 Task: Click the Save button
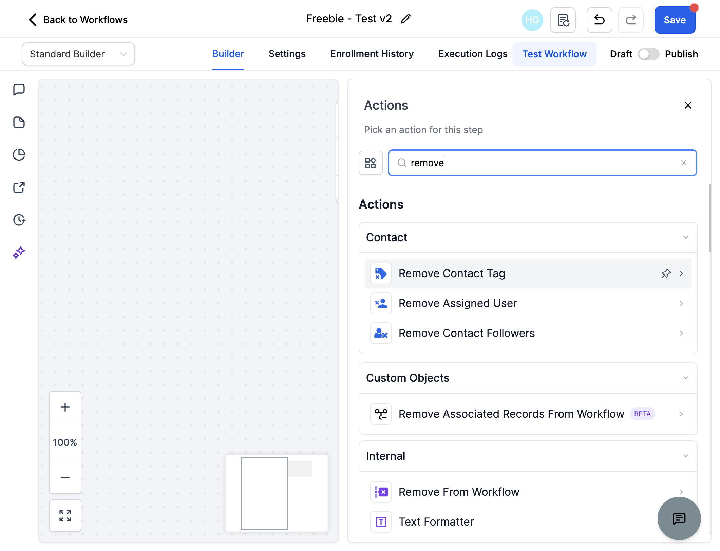(675, 20)
